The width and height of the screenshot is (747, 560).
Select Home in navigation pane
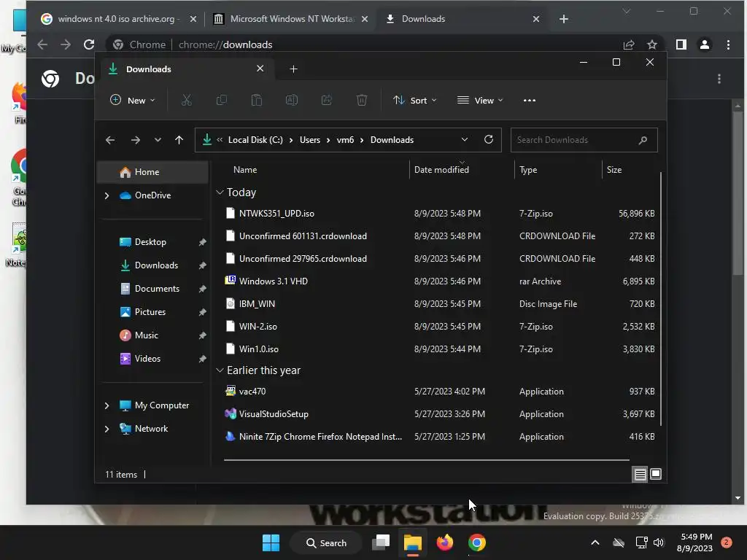click(152, 172)
